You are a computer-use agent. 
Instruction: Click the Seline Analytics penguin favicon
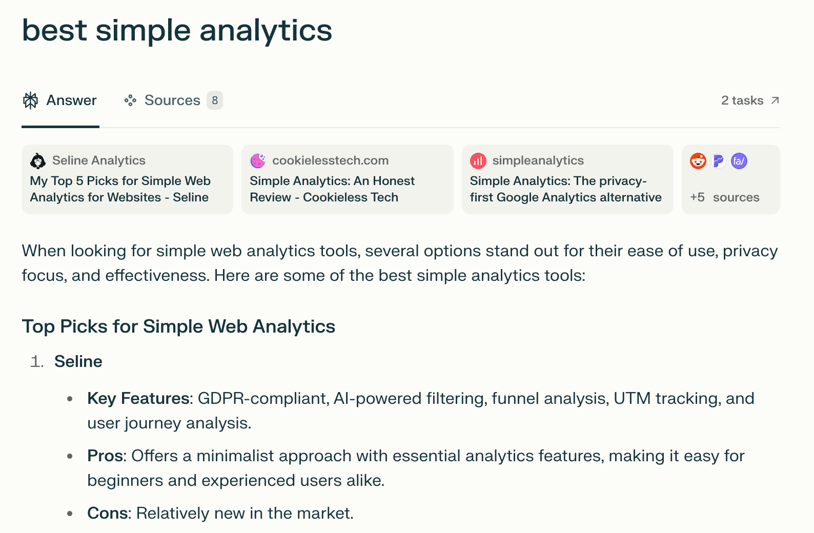coord(37,160)
